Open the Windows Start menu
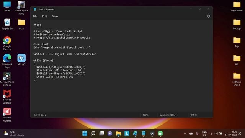The width and height of the screenshot is (245, 138). pyautogui.click(x=85, y=133)
